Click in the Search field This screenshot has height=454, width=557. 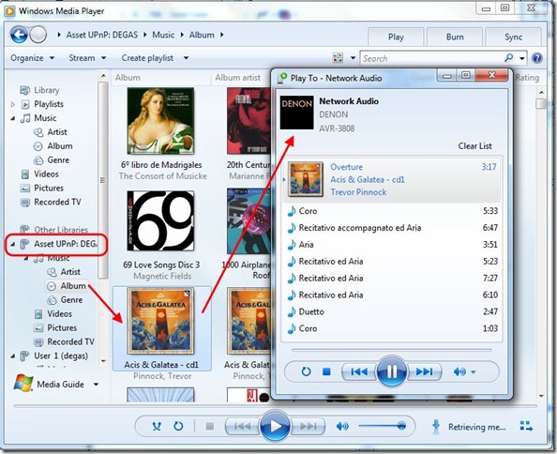tap(431, 58)
